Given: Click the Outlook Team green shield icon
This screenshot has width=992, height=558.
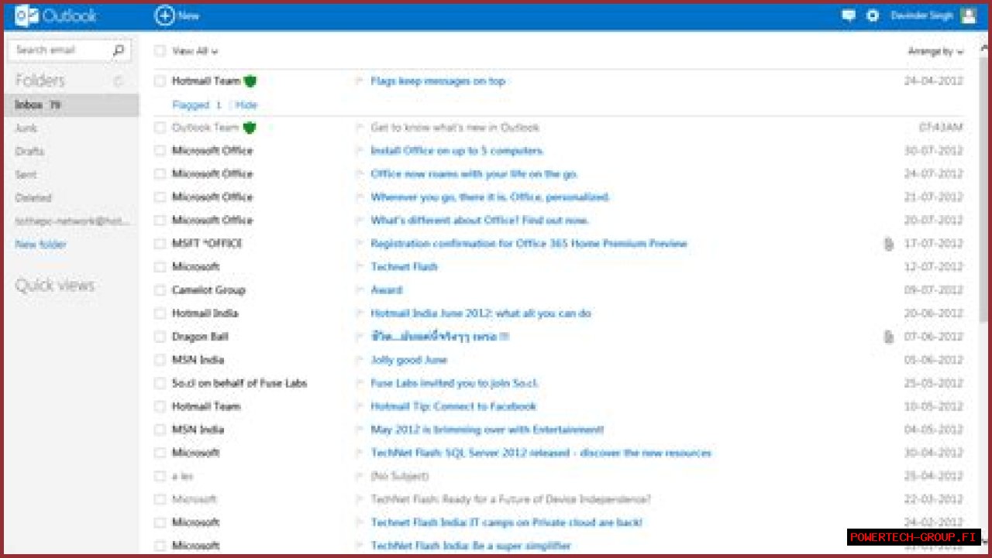Looking at the screenshot, I should click(249, 128).
